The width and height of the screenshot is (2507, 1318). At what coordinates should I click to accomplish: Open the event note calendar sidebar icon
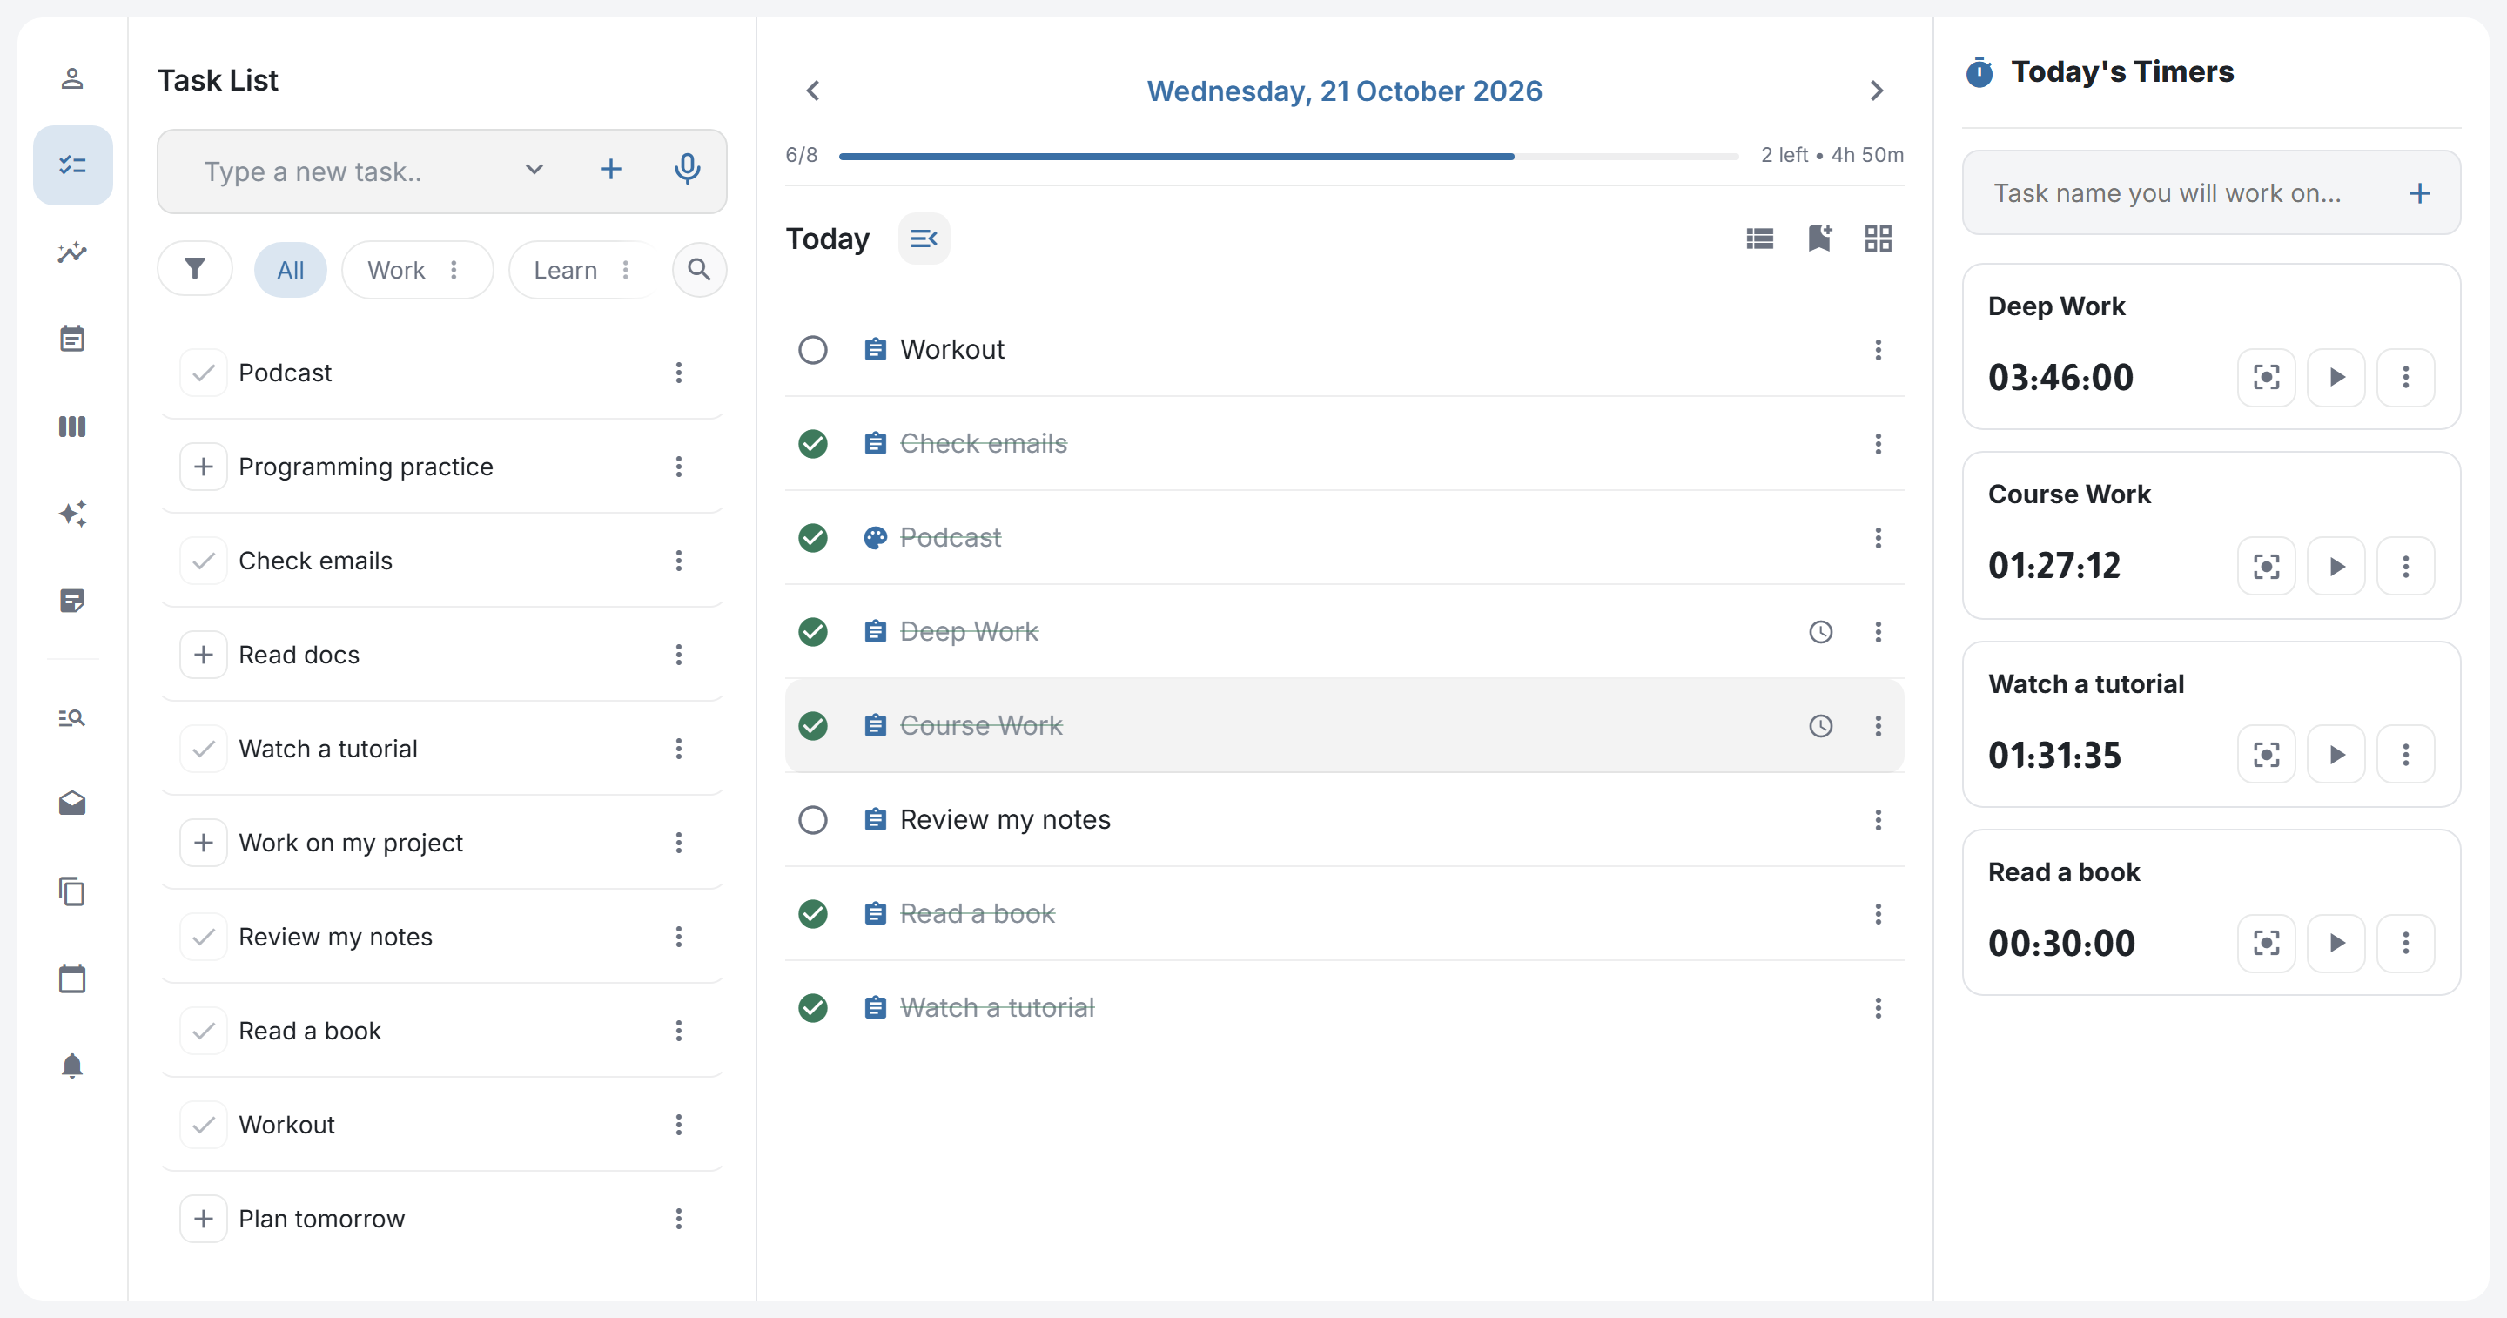72,339
